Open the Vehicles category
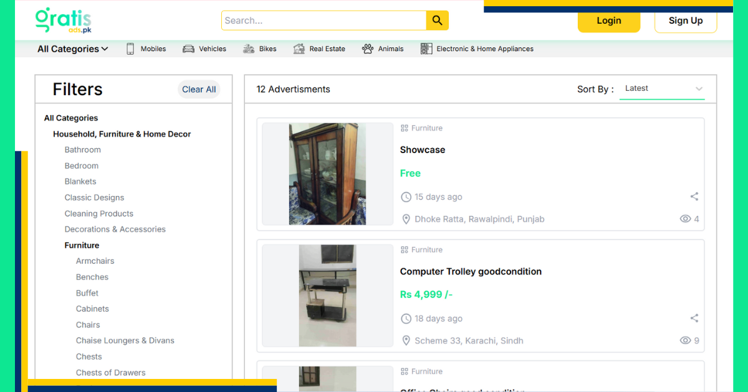This screenshot has width=748, height=392. click(213, 49)
